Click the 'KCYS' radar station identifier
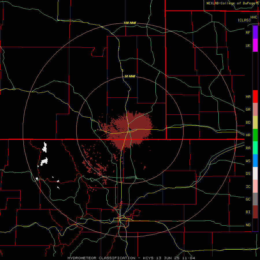Viewport: 260px width, 260px height. point(148,258)
